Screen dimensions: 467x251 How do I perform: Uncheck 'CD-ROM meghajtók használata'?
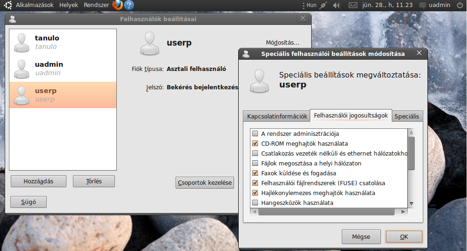click(x=256, y=144)
